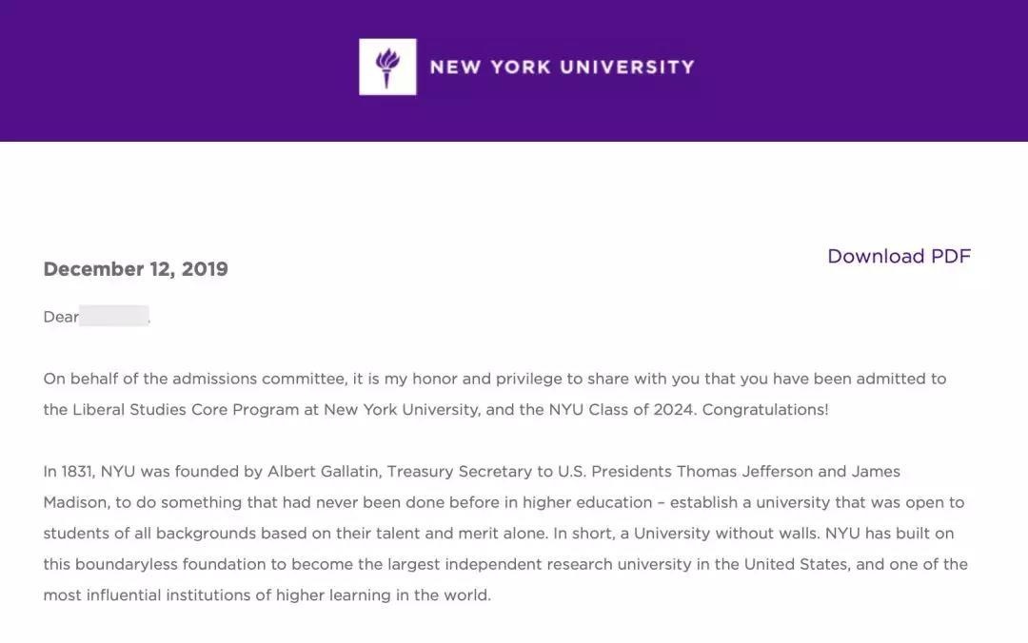Click the phrase University without walls

725,533
